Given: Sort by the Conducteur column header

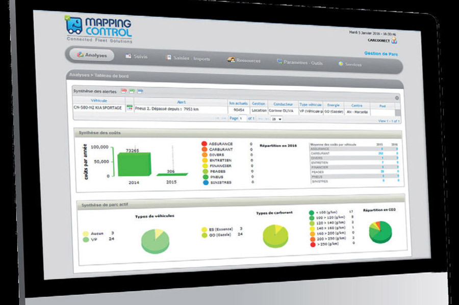Looking at the screenshot, I should click(x=283, y=104).
